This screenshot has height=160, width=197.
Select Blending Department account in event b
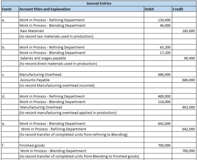tap(81, 53)
